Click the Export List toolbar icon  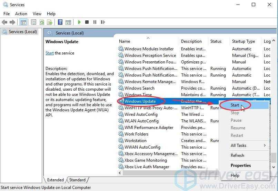point(49,22)
